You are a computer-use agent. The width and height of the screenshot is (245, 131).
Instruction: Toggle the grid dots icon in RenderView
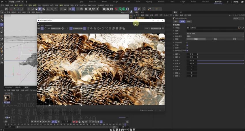tap(88, 28)
